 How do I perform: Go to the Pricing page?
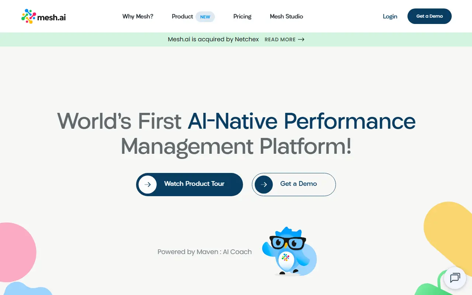coord(242,17)
